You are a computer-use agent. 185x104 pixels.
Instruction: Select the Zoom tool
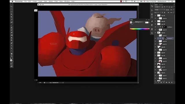coord(12,56)
